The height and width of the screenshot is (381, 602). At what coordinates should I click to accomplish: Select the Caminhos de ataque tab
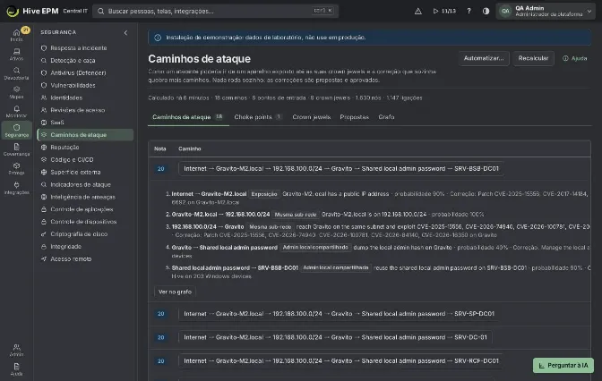pyautogui.click(x=188, y=117)
